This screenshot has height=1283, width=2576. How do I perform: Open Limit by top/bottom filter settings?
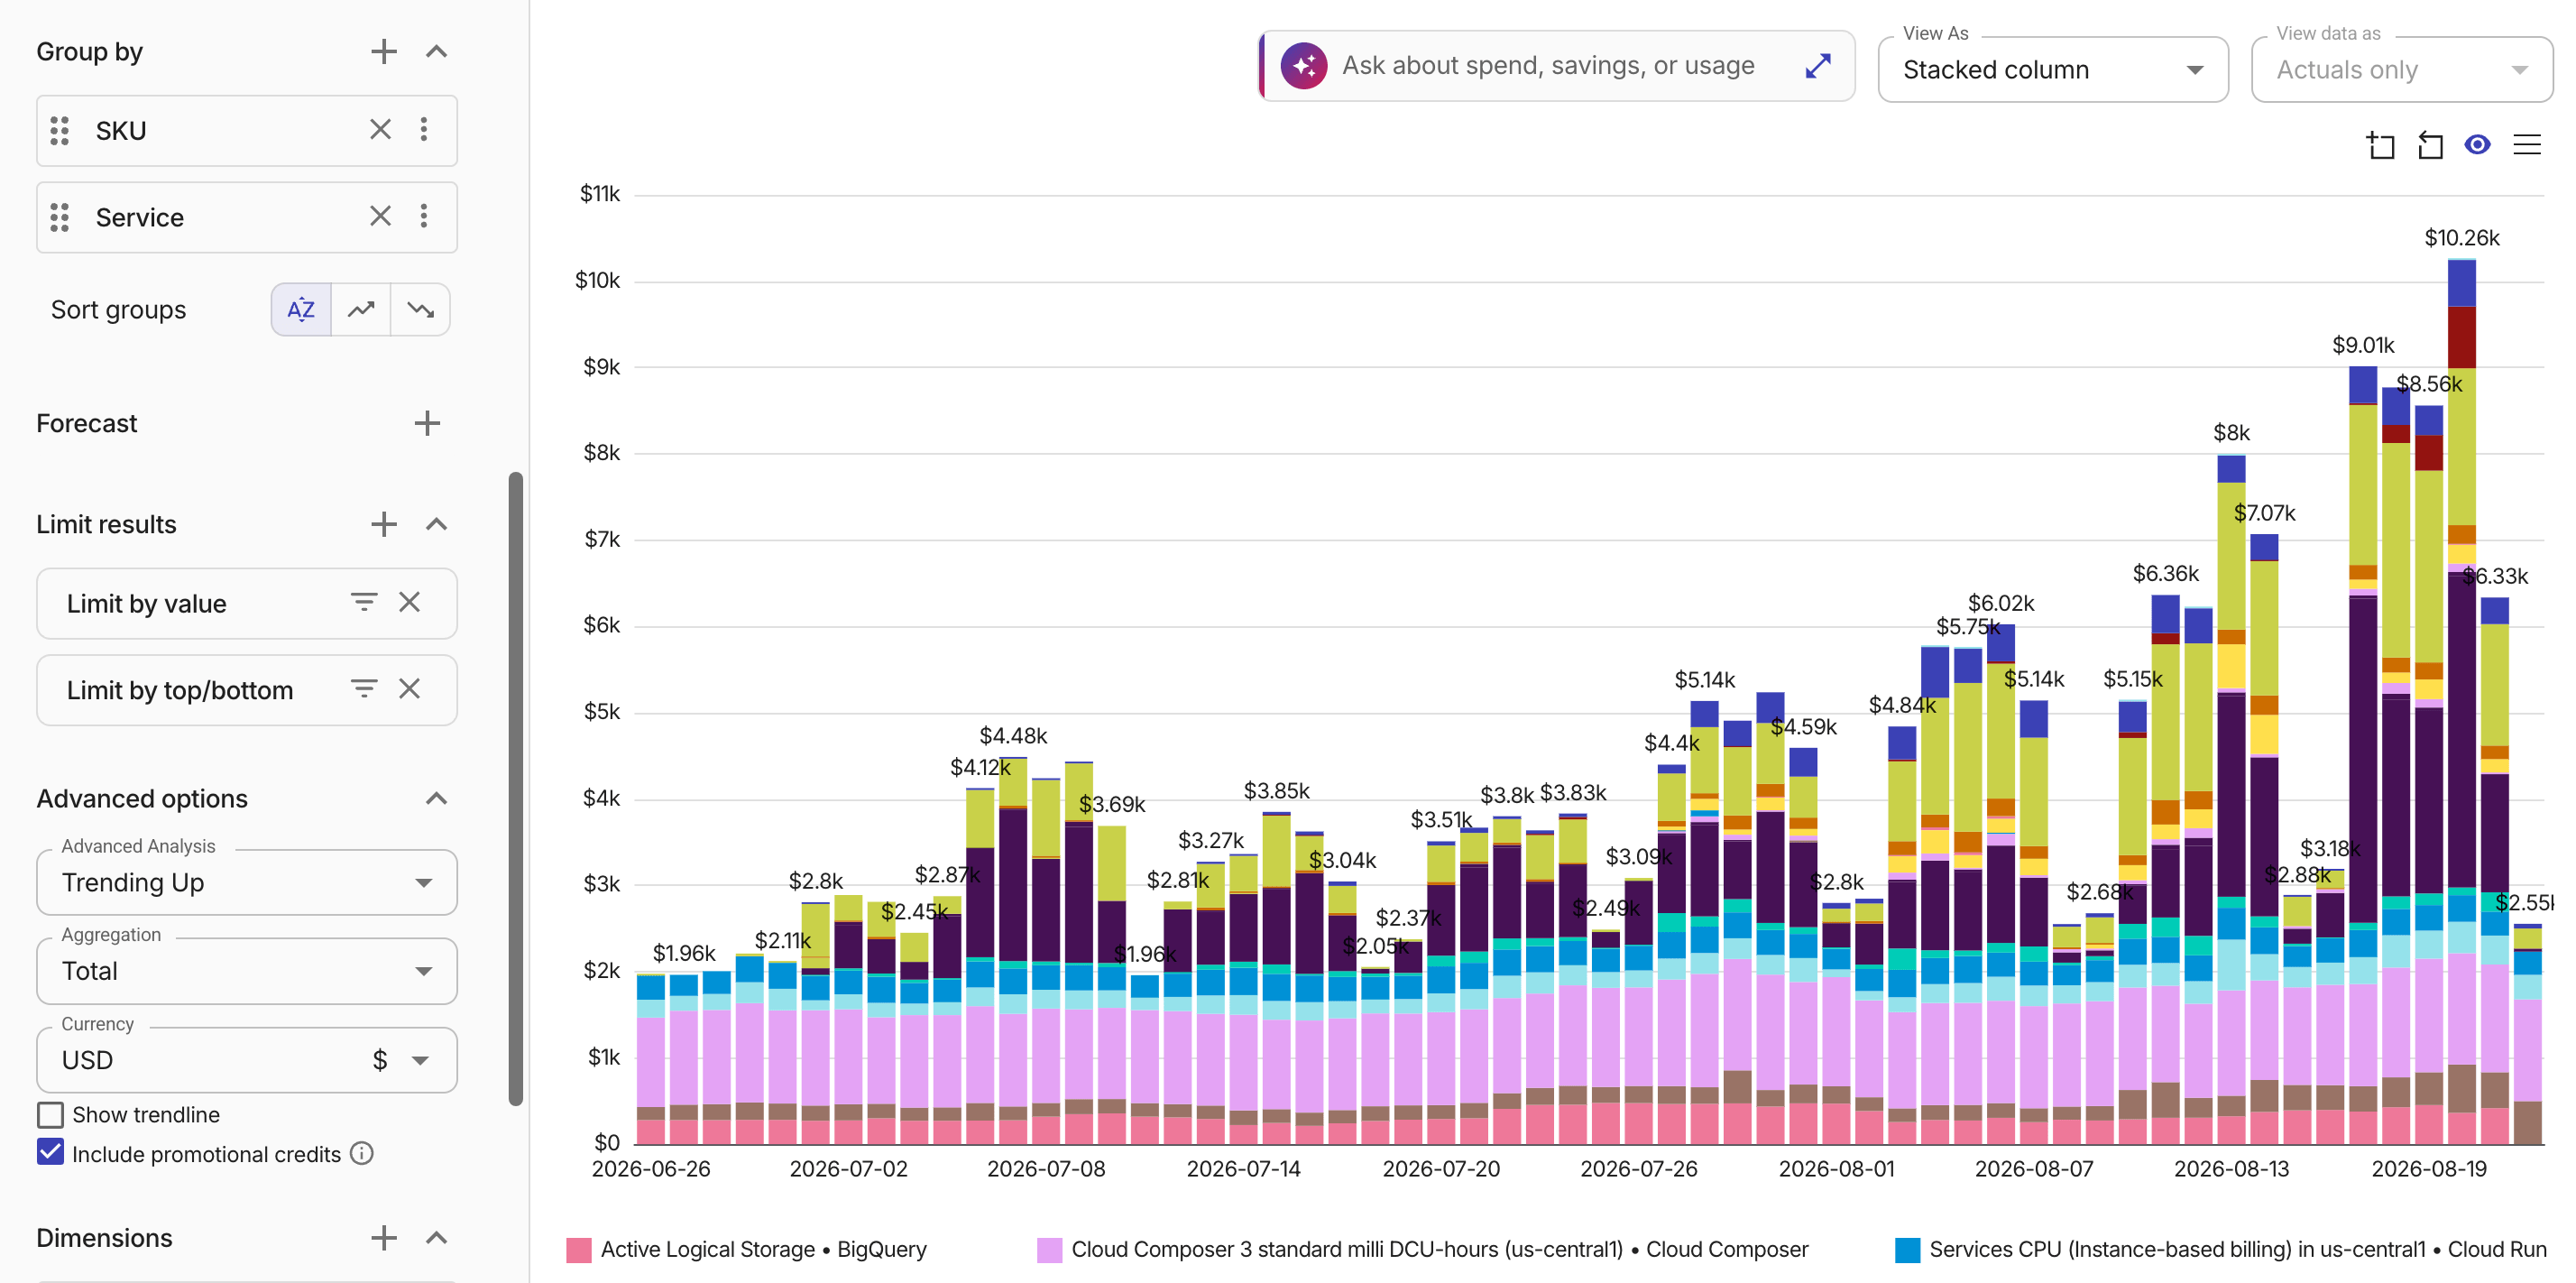364,689
